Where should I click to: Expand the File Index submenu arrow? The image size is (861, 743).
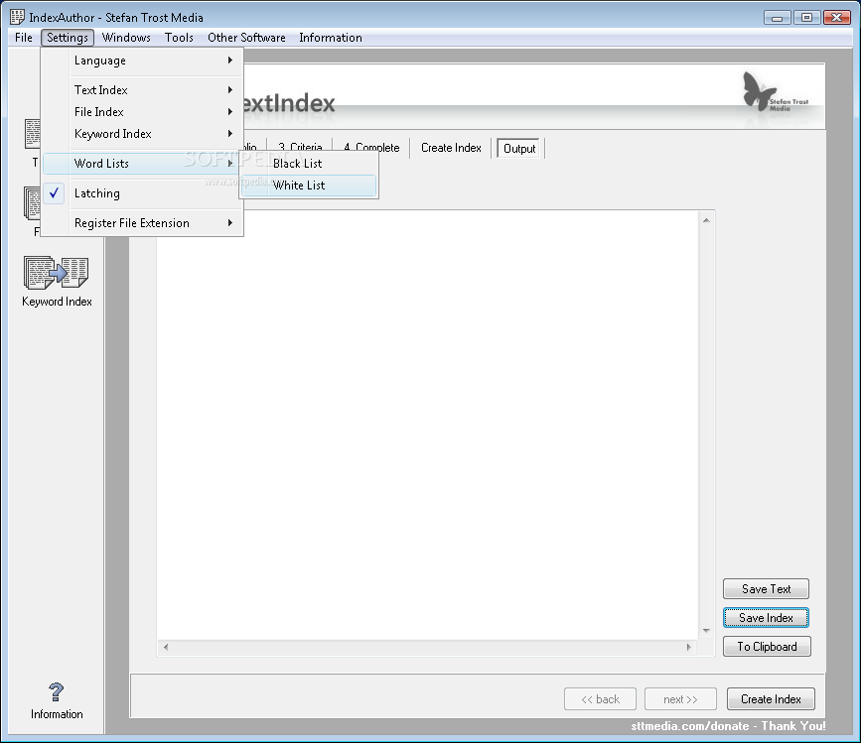[230, 111]
